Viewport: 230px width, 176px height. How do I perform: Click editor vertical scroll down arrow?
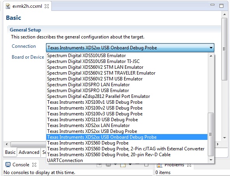225,138
